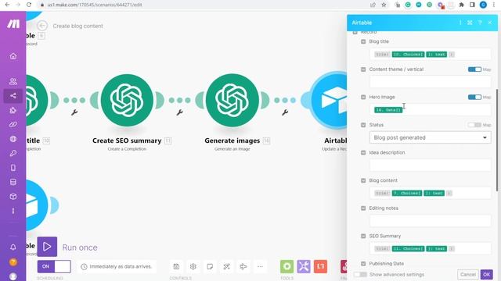This screenshot has height=281, width=501.
Task: Click the Explain flow airplane icon
Action: (x=243, y=266)
